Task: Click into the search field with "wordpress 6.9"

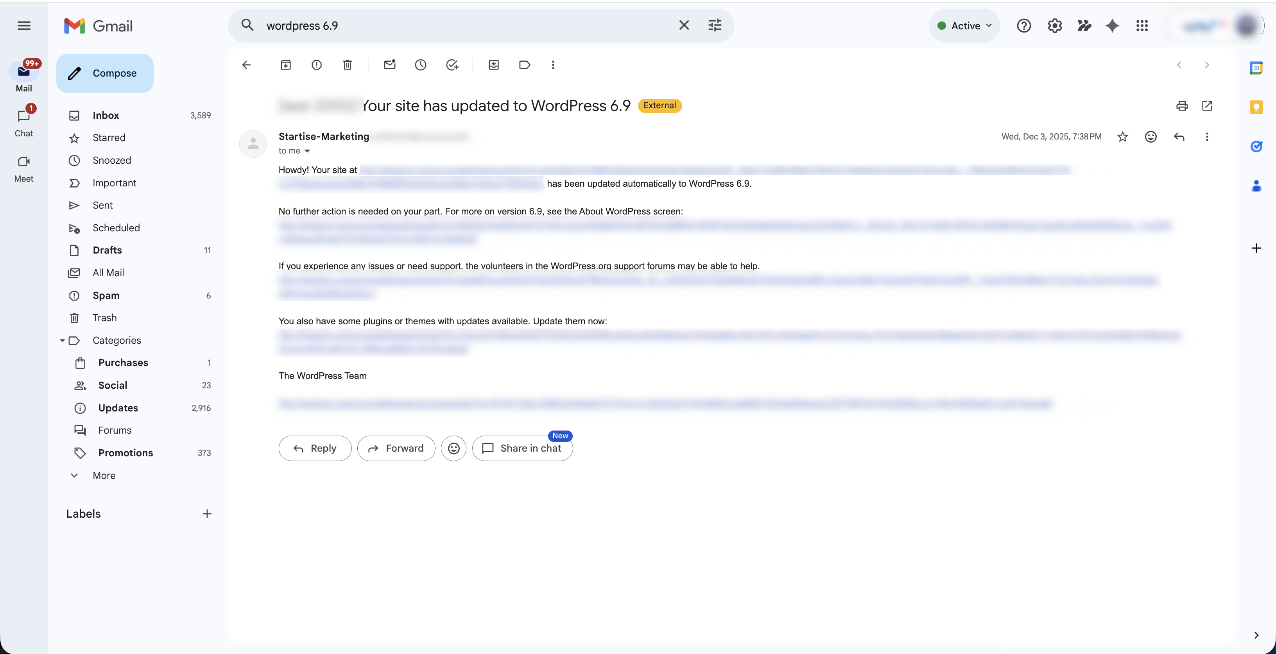Action: coord(466,26)
